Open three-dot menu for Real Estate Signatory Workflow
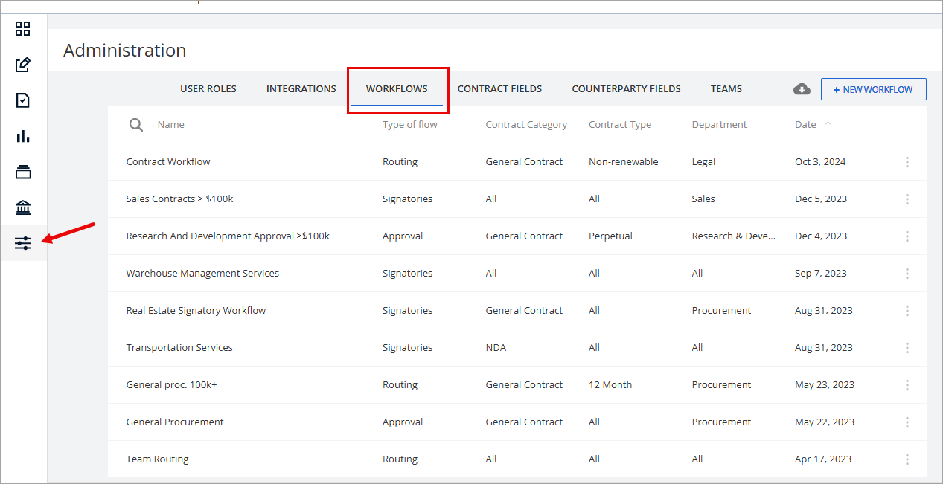943x484 pixels. pyautogui.click(x=907, y=311)
